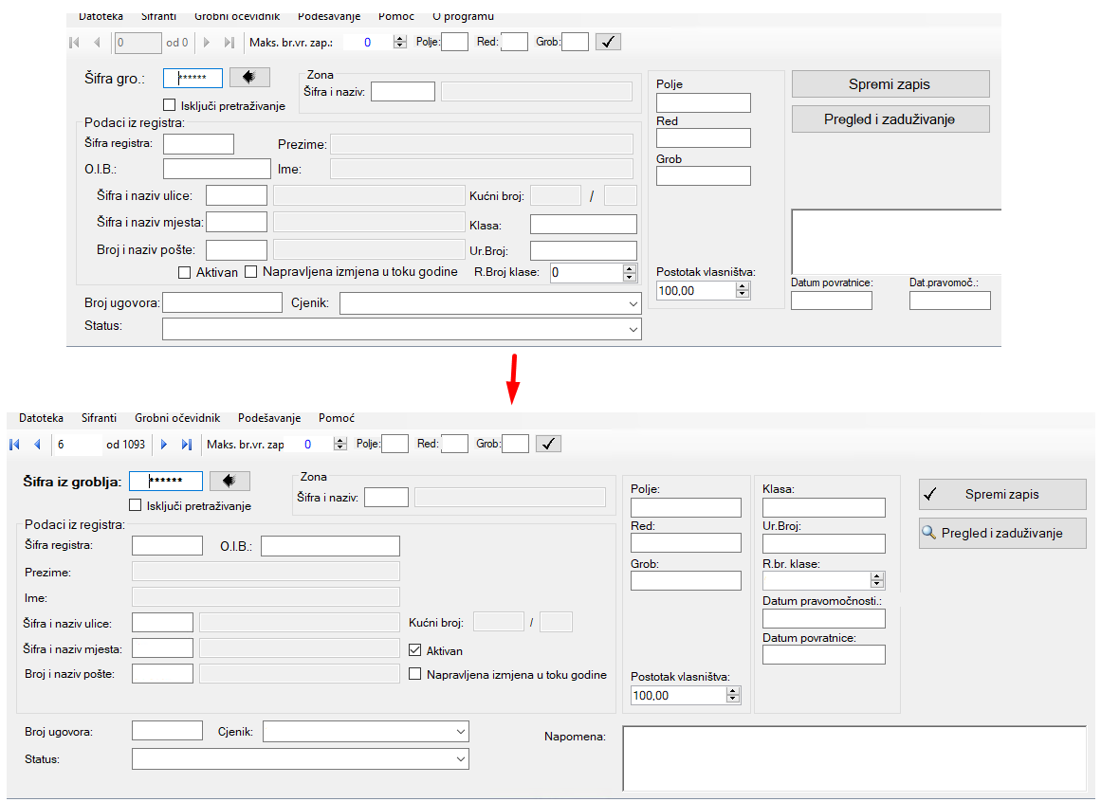Go to previous record with blue arrow

37,444
